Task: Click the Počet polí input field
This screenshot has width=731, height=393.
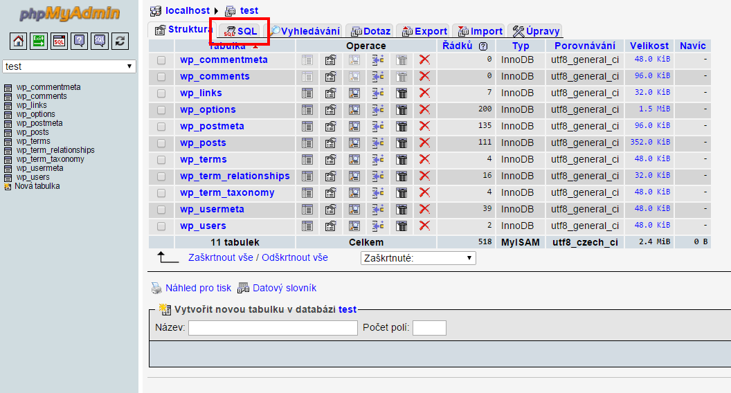Action: coord(429,328)
